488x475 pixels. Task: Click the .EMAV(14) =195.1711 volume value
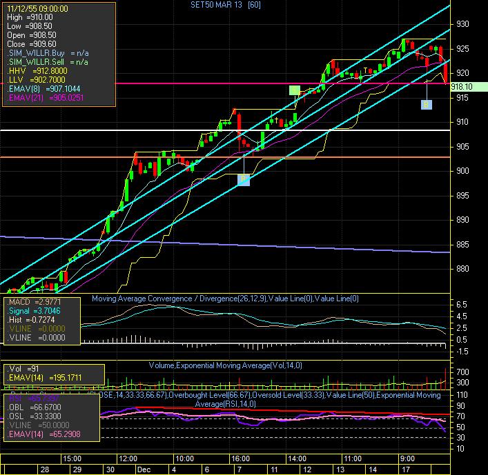pyautogui.click(x=44, y=378)
